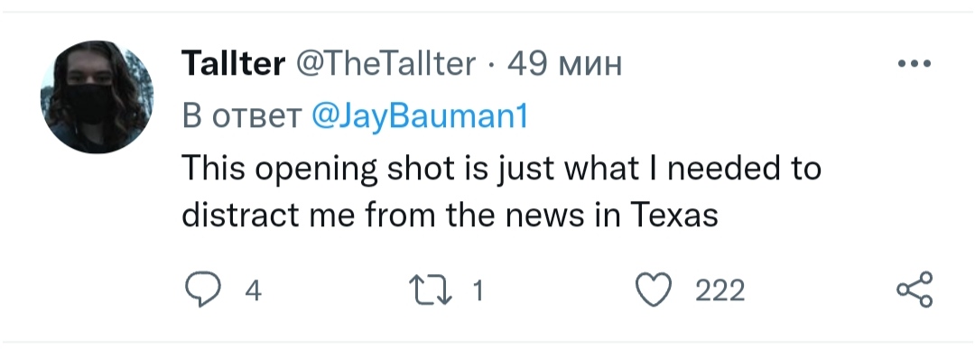Click the reply count number 4
975x349 pixels.
tap(253, 290)
